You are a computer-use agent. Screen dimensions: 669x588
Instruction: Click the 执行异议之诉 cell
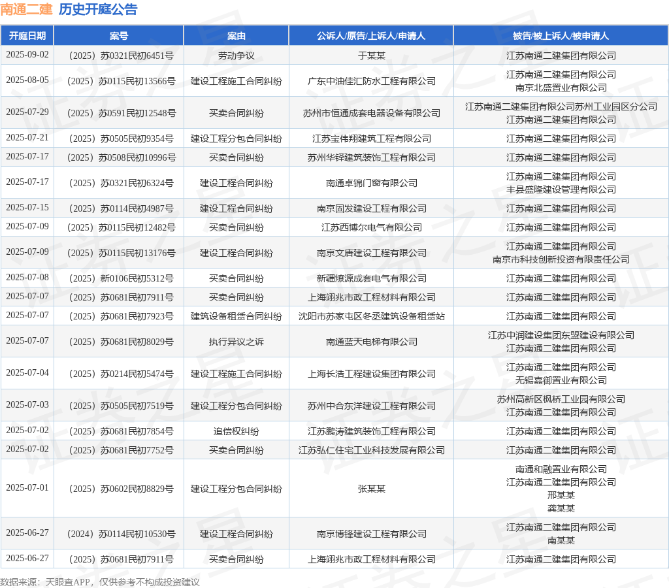pyautogui.click(x=237, y=342)
